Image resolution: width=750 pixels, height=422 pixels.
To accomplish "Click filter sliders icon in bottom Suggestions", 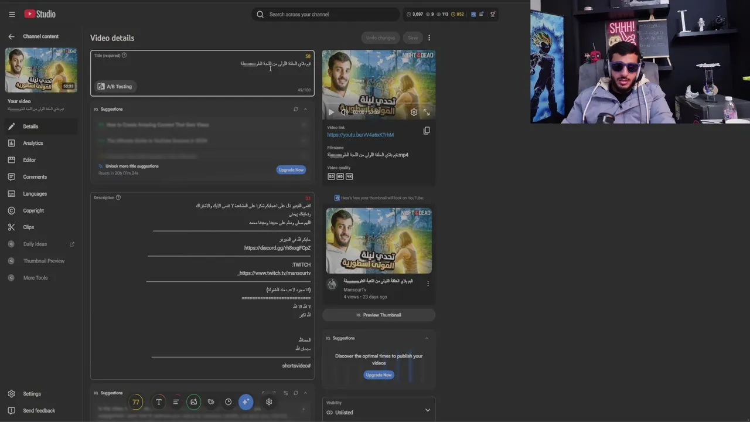I will tap(285, 393).
